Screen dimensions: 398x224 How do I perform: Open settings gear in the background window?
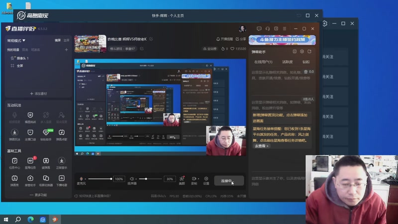[325, 23]
